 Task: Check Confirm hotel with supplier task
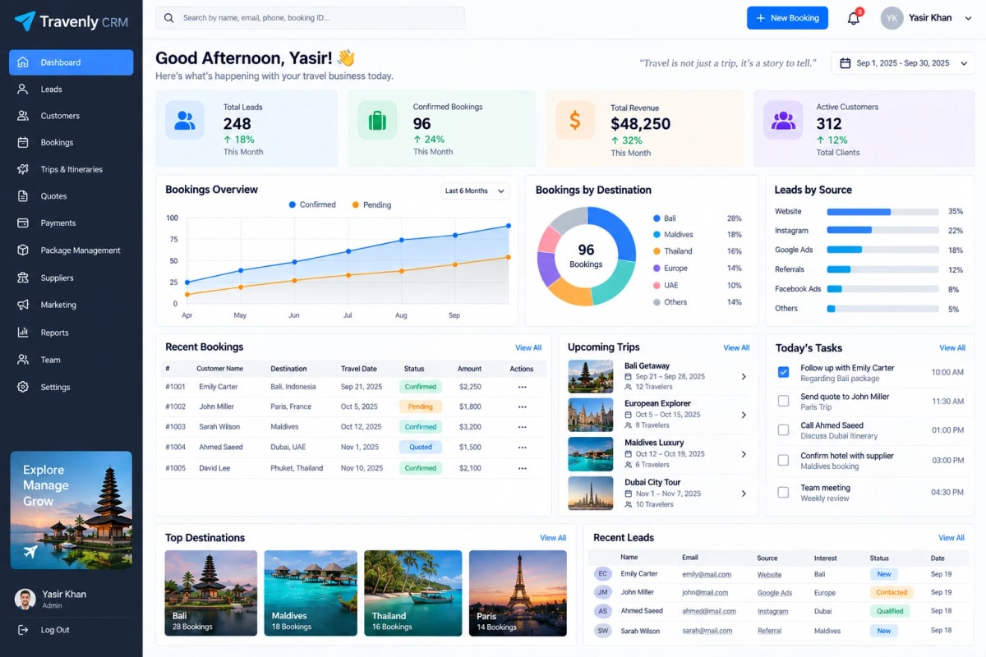coord(783,460)
